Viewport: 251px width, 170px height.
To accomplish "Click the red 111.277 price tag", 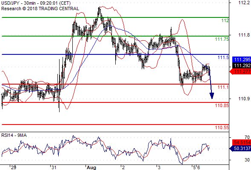I will [x=240, y=71].
